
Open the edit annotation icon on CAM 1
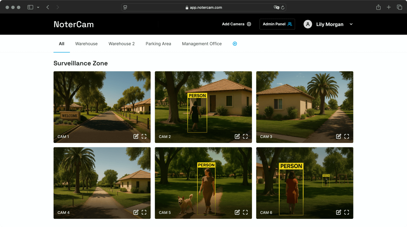[x=136, y=136]
